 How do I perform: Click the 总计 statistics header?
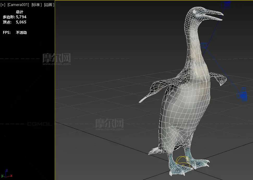point(20,12)
